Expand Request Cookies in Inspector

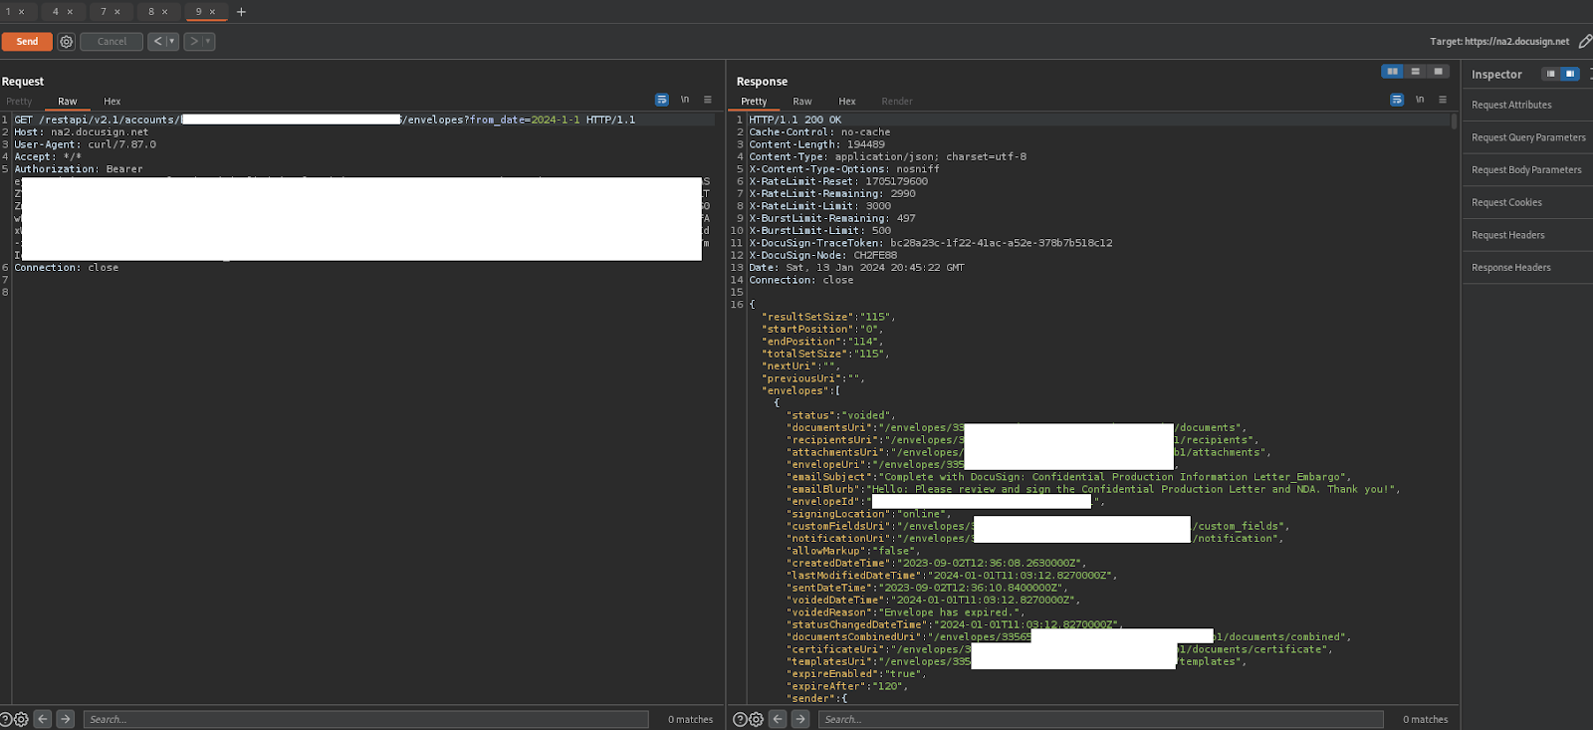point(1527,202)
